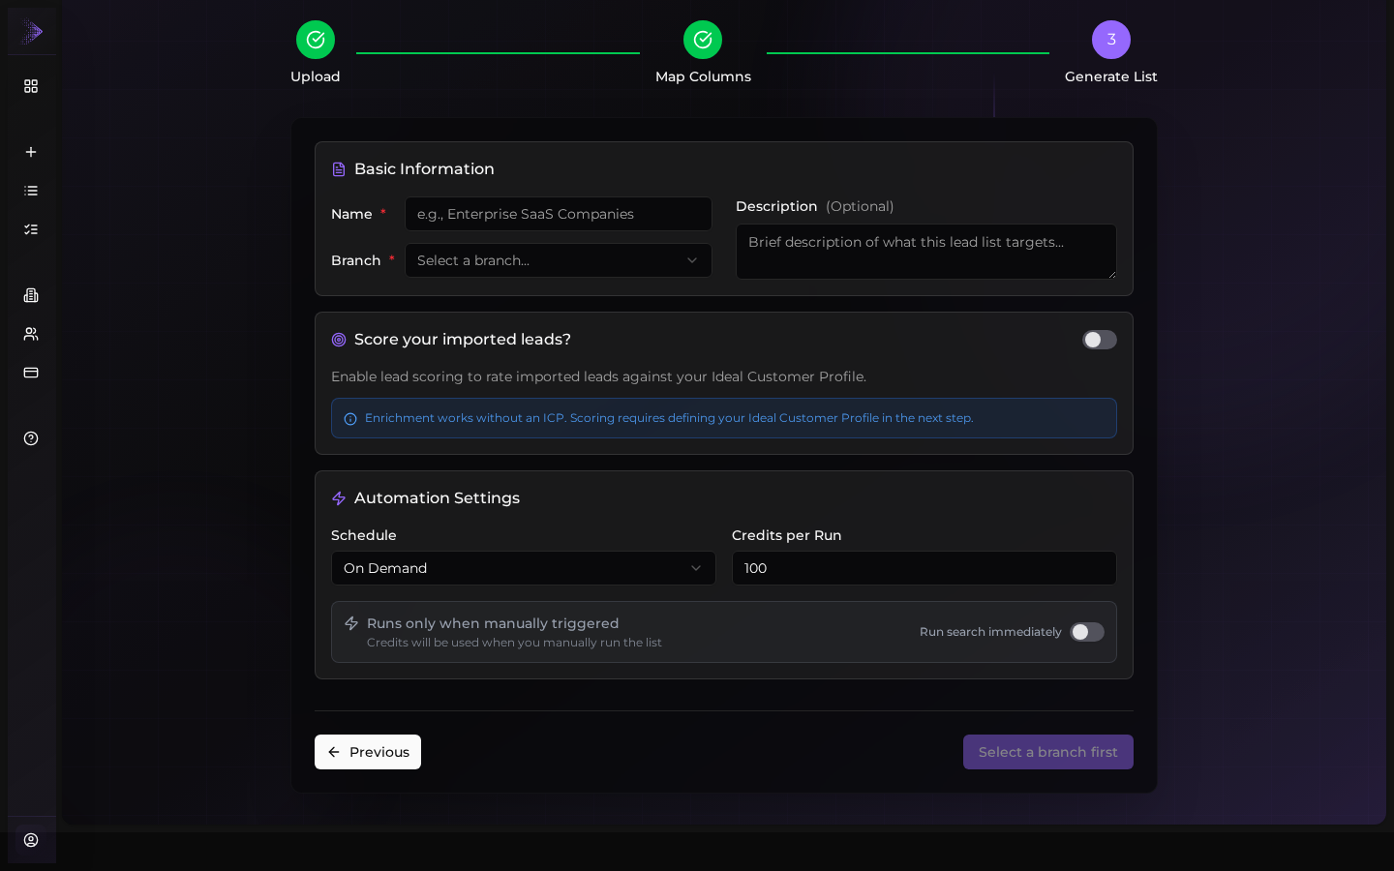Click the Upload step label

pyautogui.click(x=316, y=76)
